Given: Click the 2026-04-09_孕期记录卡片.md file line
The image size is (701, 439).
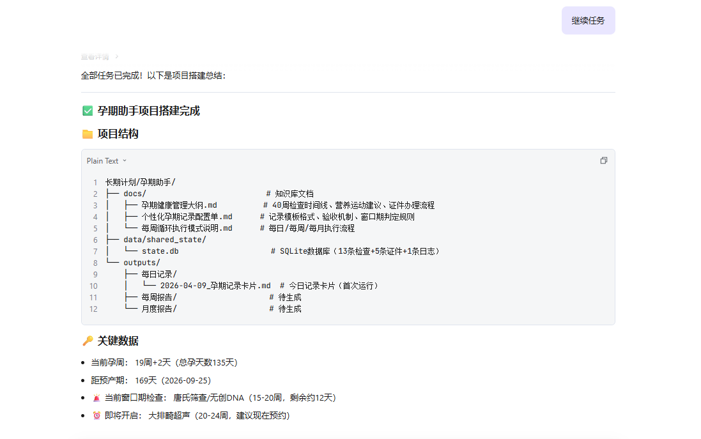Looking at the screenshot, I should coord(215,286).
